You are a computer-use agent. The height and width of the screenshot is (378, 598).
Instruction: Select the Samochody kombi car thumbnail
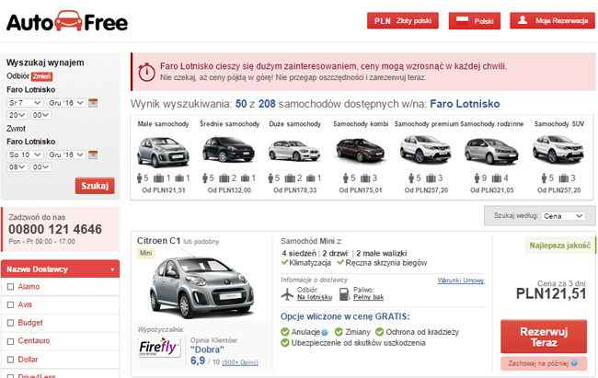360,150
